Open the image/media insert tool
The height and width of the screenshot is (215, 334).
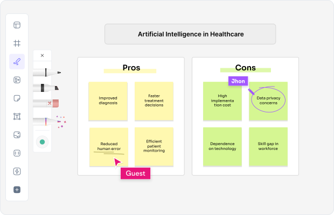point(17,134)
